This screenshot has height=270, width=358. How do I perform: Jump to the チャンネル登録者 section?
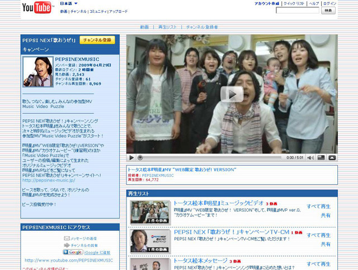(202, 27)
